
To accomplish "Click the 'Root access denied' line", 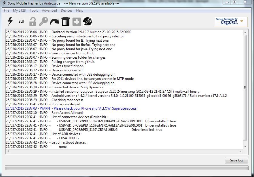I will click(x=43, y=104).
